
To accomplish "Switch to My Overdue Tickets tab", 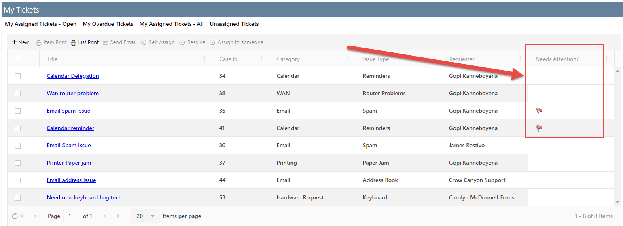I will point(108,24).
